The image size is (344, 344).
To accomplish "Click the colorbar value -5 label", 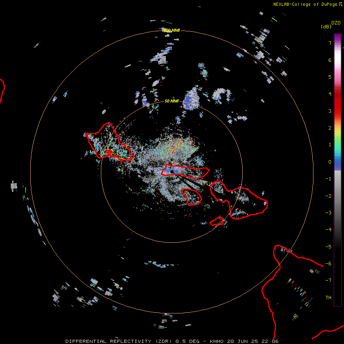I will tap(328, 247).
